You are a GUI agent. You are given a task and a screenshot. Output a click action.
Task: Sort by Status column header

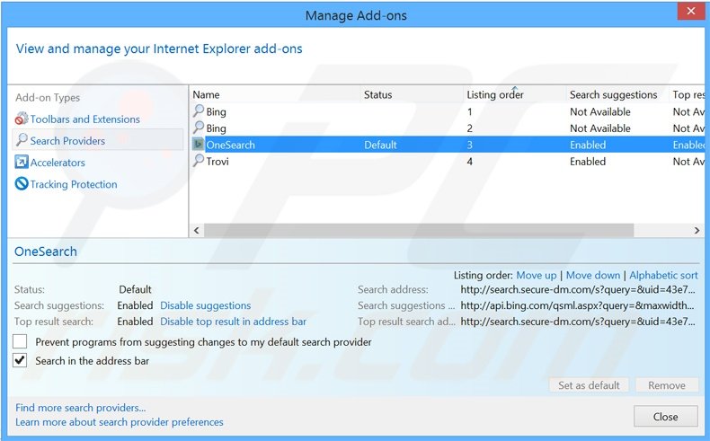[377, 94]
